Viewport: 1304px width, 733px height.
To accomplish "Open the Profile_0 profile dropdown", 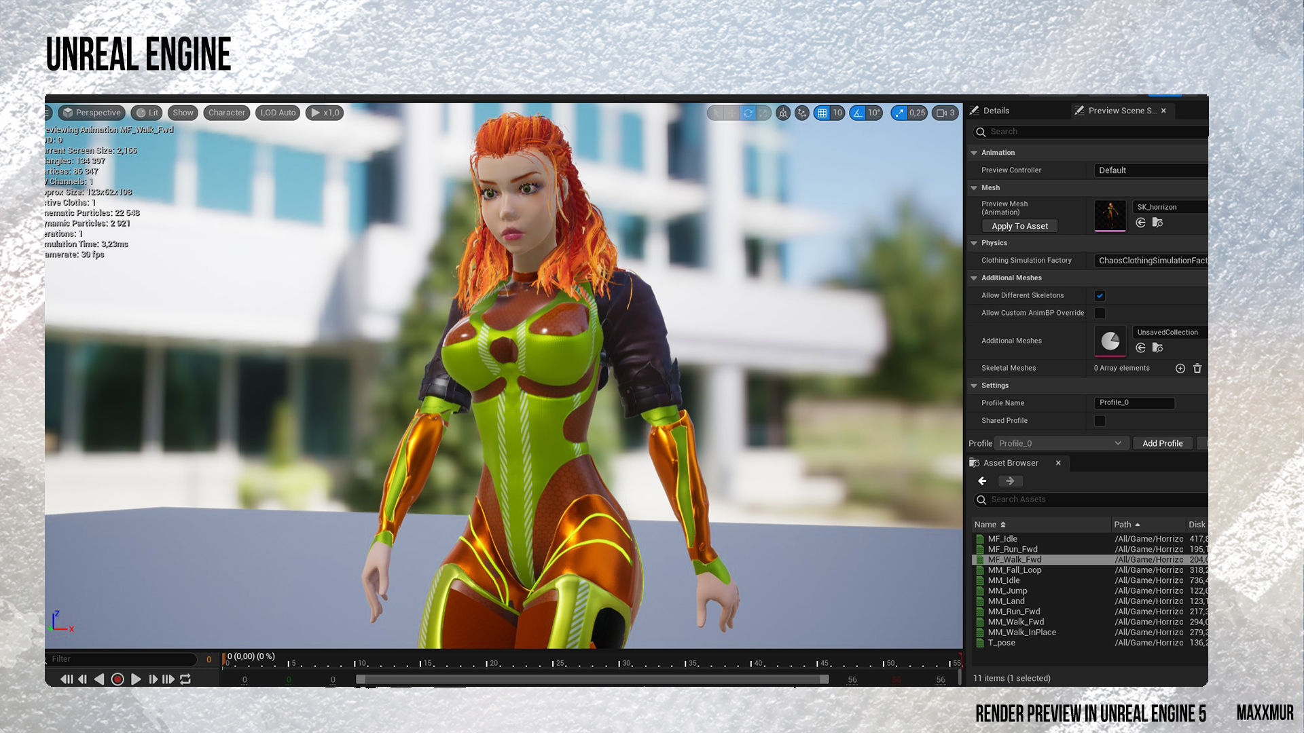I will click(x=1061, y=443).
